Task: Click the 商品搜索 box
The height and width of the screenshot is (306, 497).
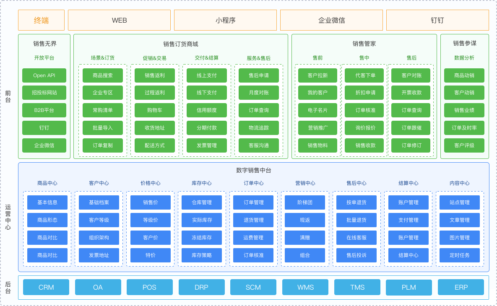Action: click(x=103, y=75)
